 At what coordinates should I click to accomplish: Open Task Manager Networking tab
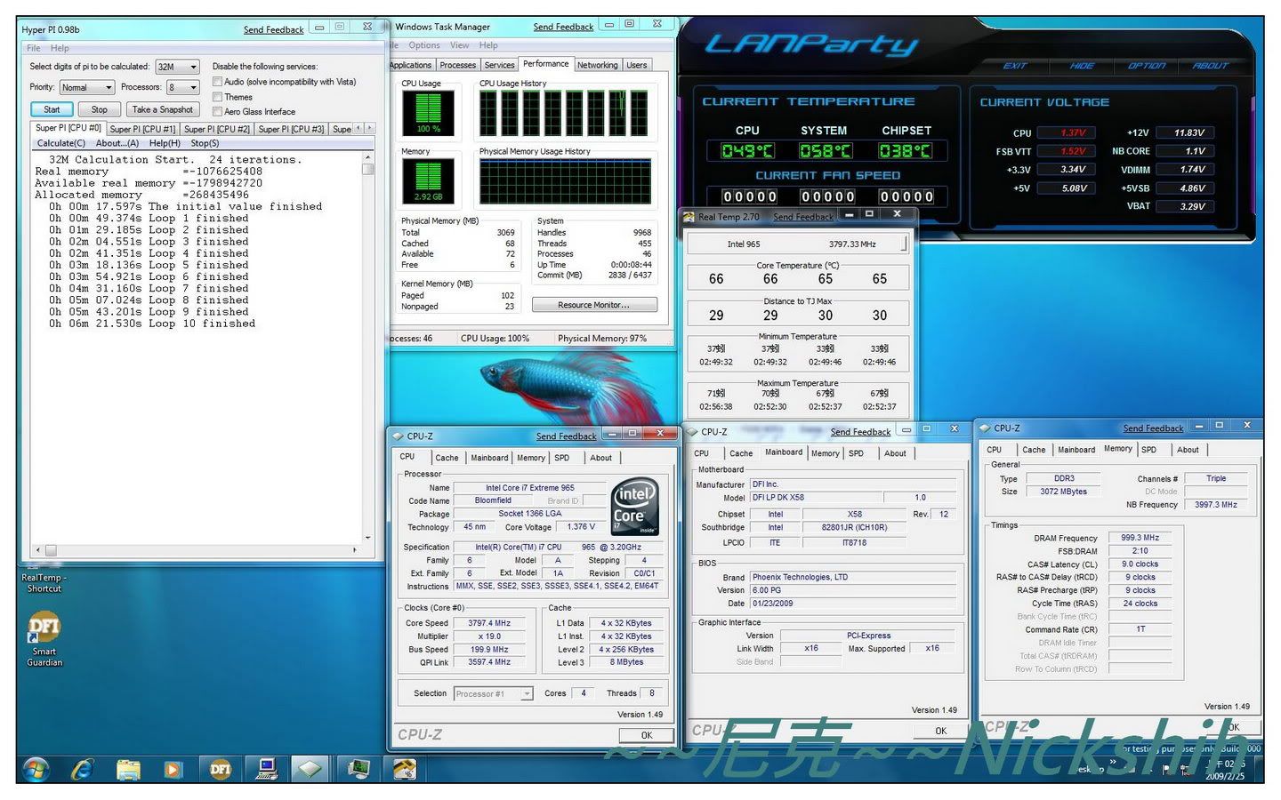point(597,65)
